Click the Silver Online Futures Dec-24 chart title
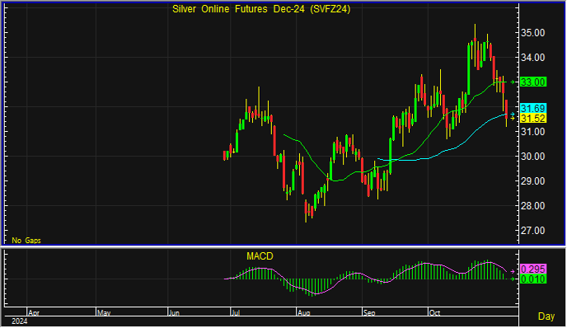 click(x=261, y=9)
